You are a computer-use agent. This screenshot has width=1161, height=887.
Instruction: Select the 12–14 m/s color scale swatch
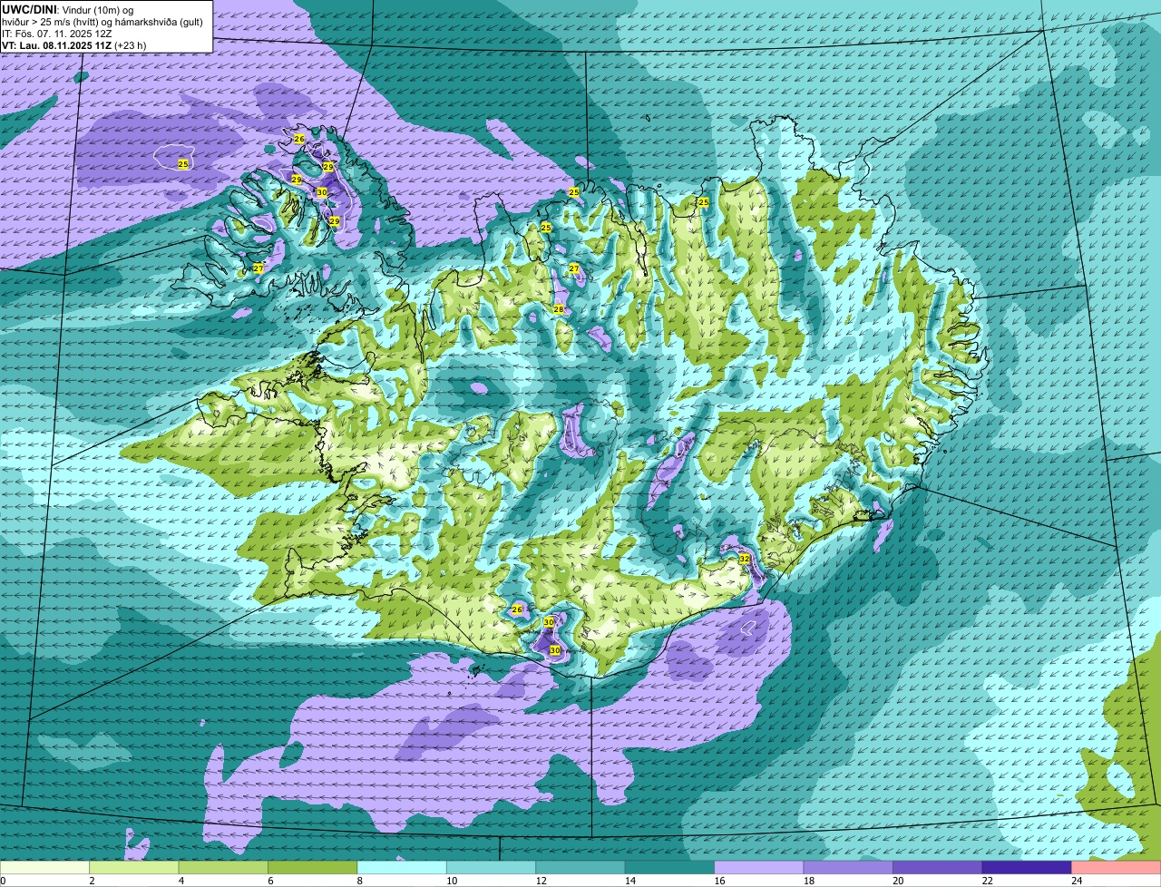click(581, 867)
